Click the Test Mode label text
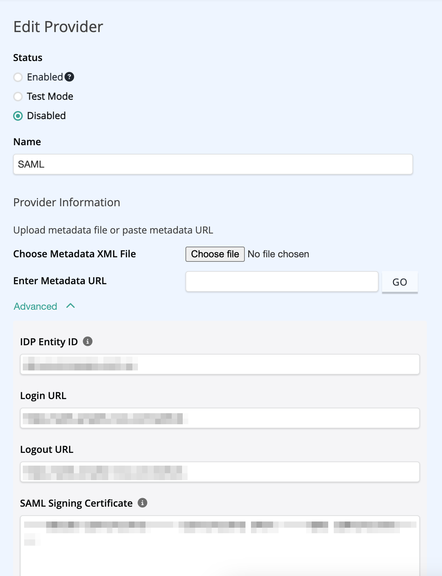 coord(50,96)
